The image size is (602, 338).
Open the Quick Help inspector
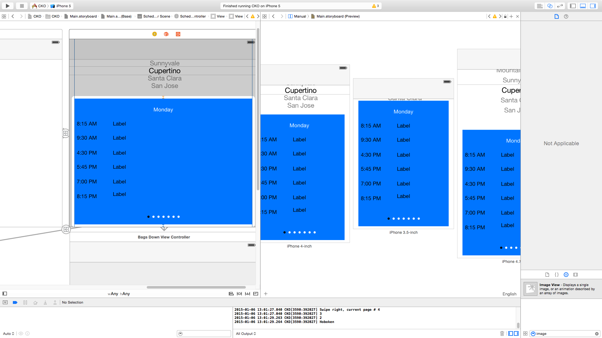click(x=566, y=16)
